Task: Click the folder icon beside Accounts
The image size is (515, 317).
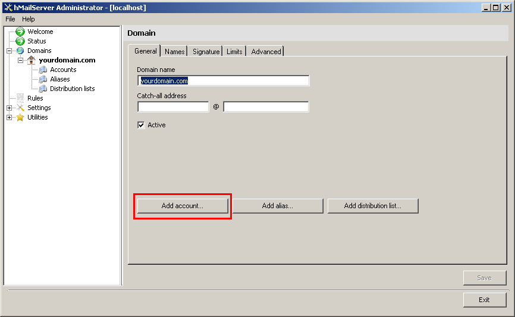Action: (x=43, y=70)
